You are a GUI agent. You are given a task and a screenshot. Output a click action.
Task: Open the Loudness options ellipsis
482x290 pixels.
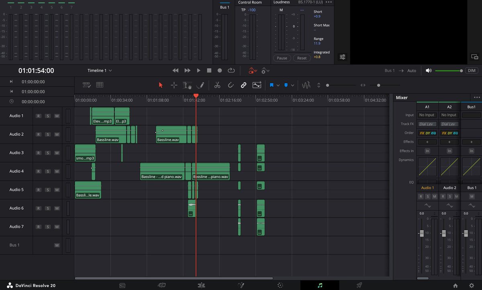point(329,2)
